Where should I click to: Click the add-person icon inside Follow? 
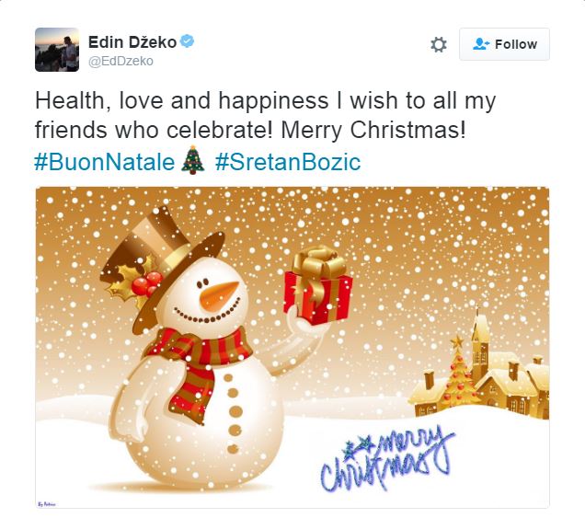(481, 44)
